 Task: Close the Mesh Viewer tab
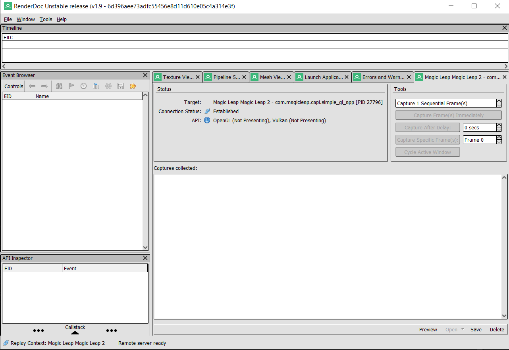coord(289,77)
